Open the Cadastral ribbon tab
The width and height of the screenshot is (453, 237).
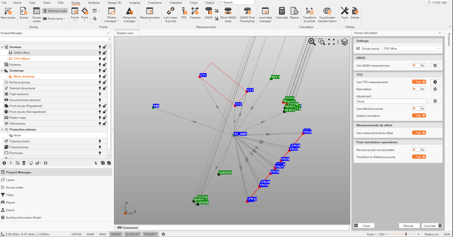(x=175, y=2)
